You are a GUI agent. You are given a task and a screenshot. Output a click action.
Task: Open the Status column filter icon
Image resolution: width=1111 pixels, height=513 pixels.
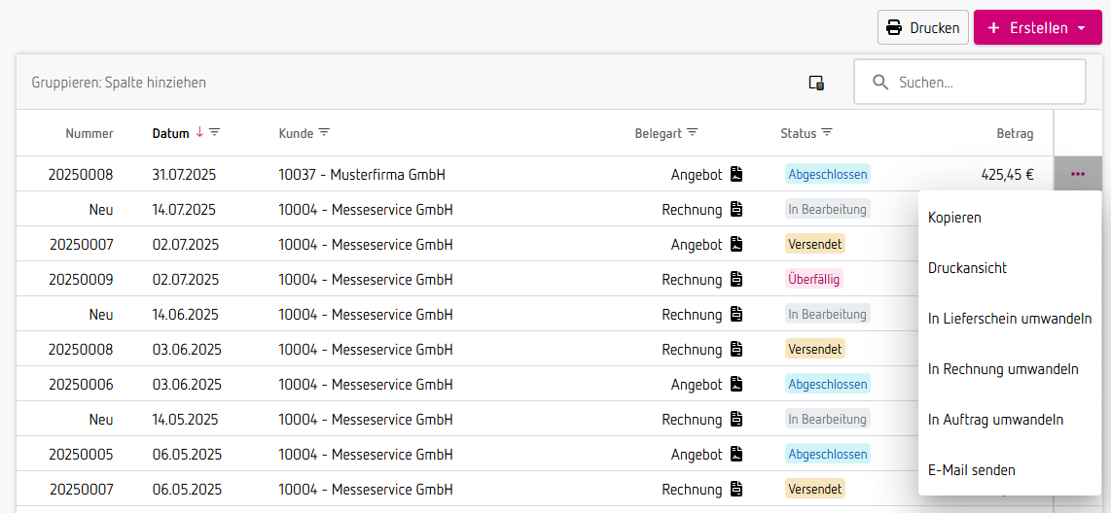826,132
